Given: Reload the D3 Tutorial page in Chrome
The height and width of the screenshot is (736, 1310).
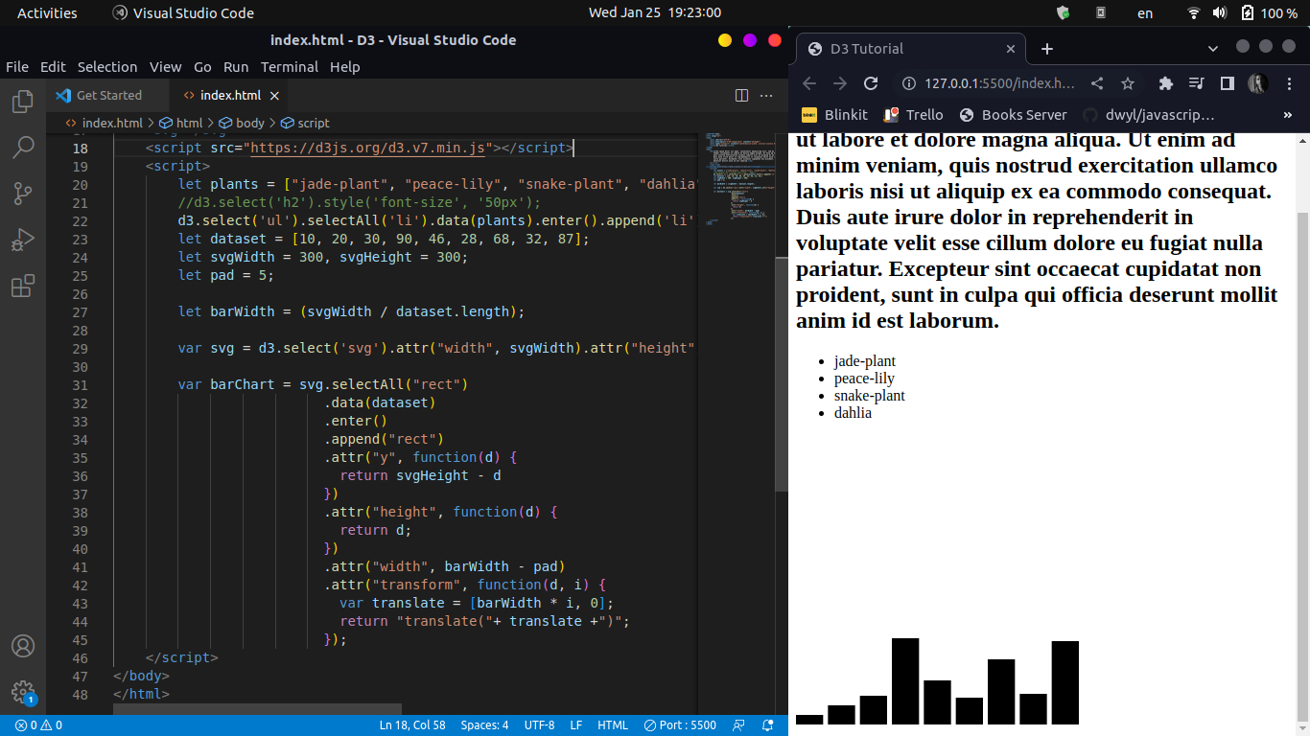Looking at the screenshot, I should tap(871, 83).
